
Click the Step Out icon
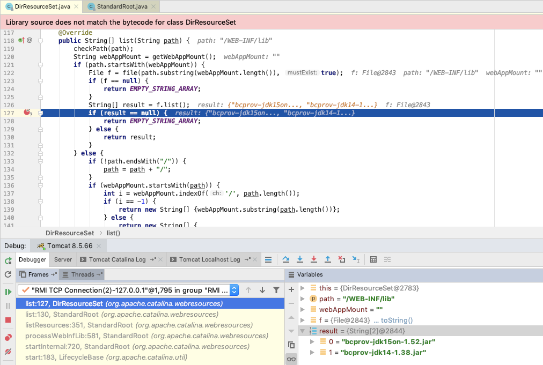(x=328, y=259)
